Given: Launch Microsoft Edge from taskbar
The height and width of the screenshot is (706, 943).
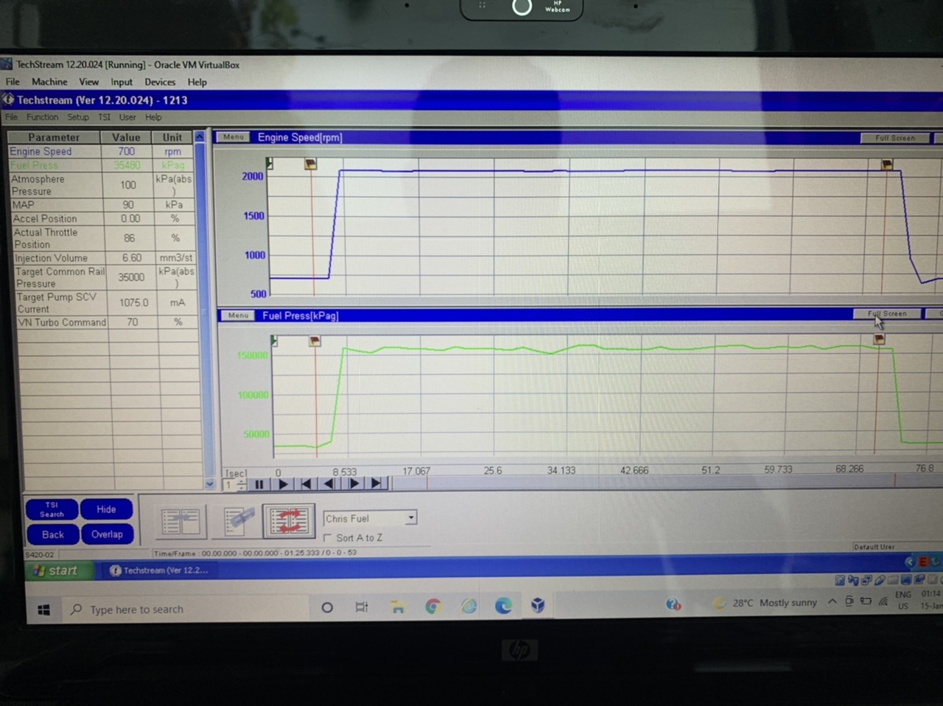Looking at the screenshot, I should [503, 606].
